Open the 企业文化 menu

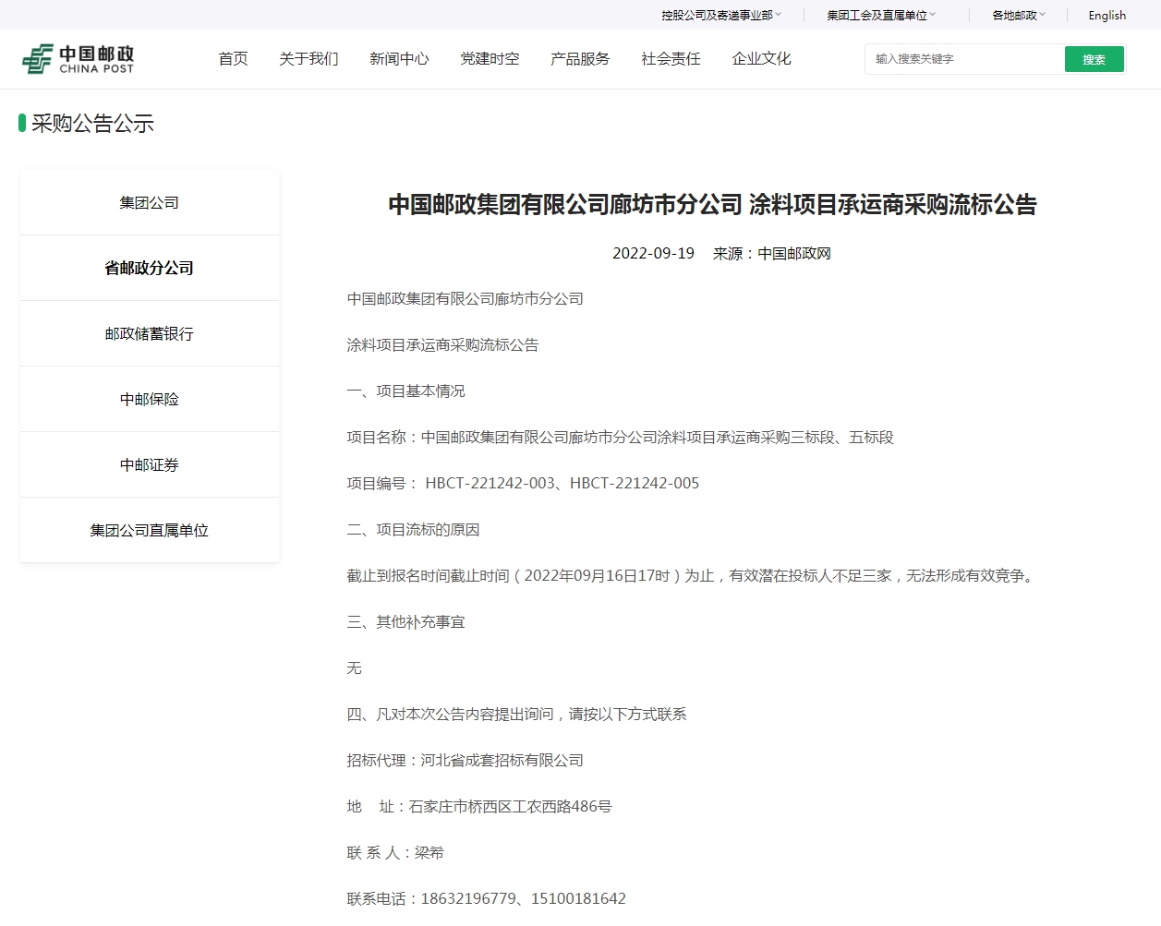click(x=761, y=59)
